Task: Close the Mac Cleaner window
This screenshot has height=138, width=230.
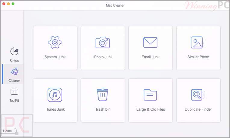Action: point(4,4)
